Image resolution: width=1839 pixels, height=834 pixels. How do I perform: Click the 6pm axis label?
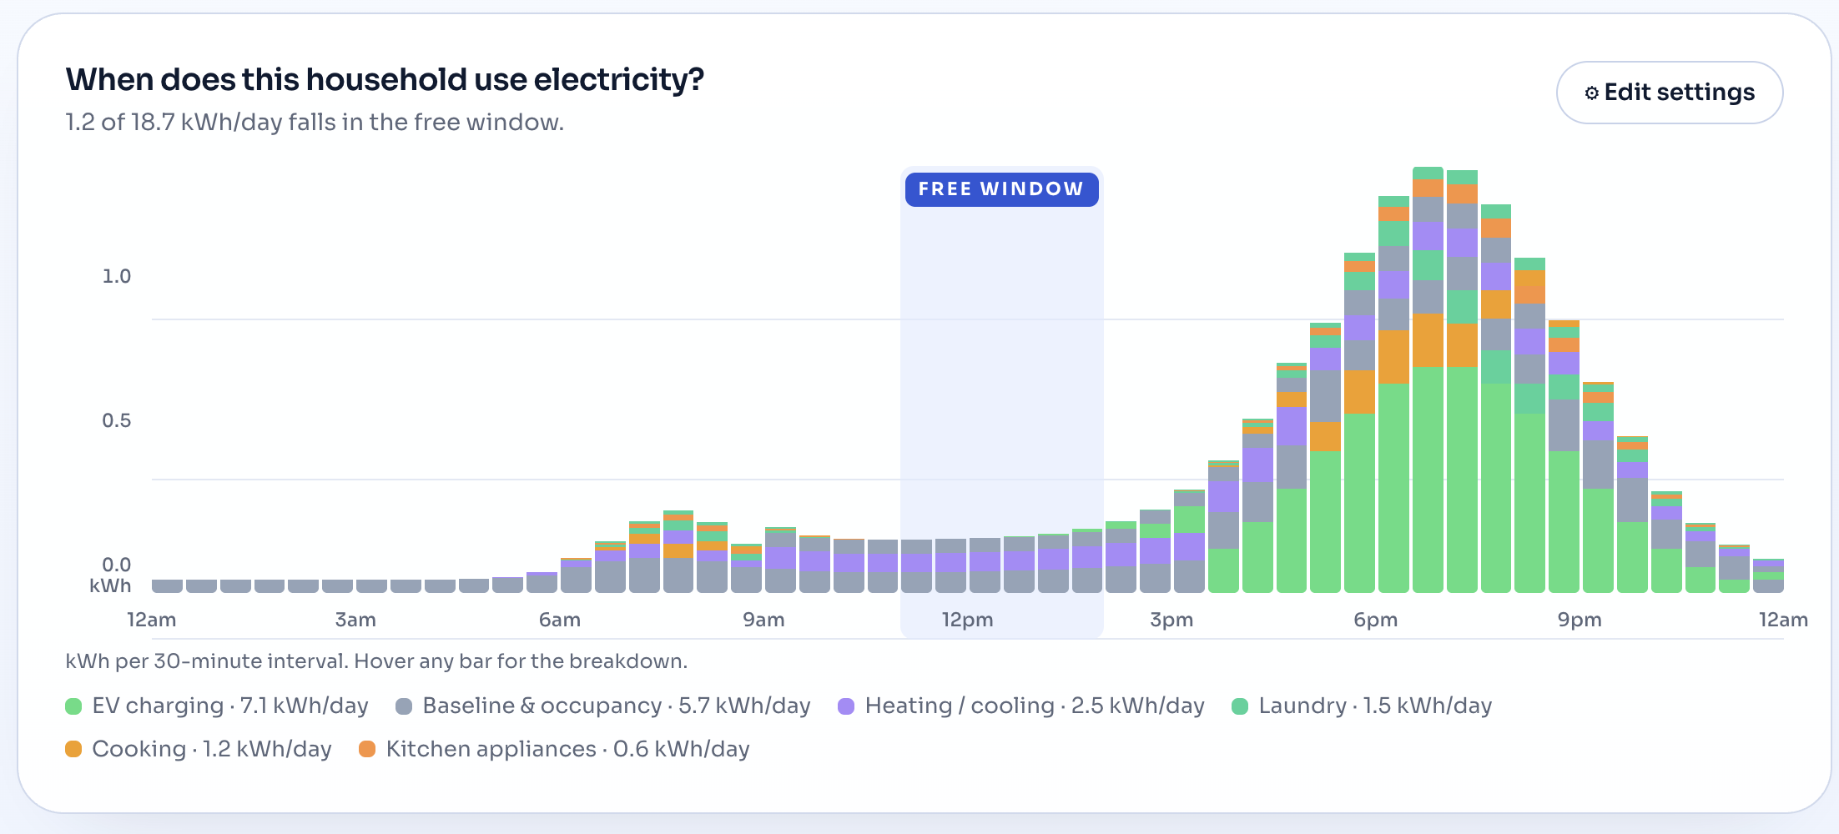click(1376, 620)
